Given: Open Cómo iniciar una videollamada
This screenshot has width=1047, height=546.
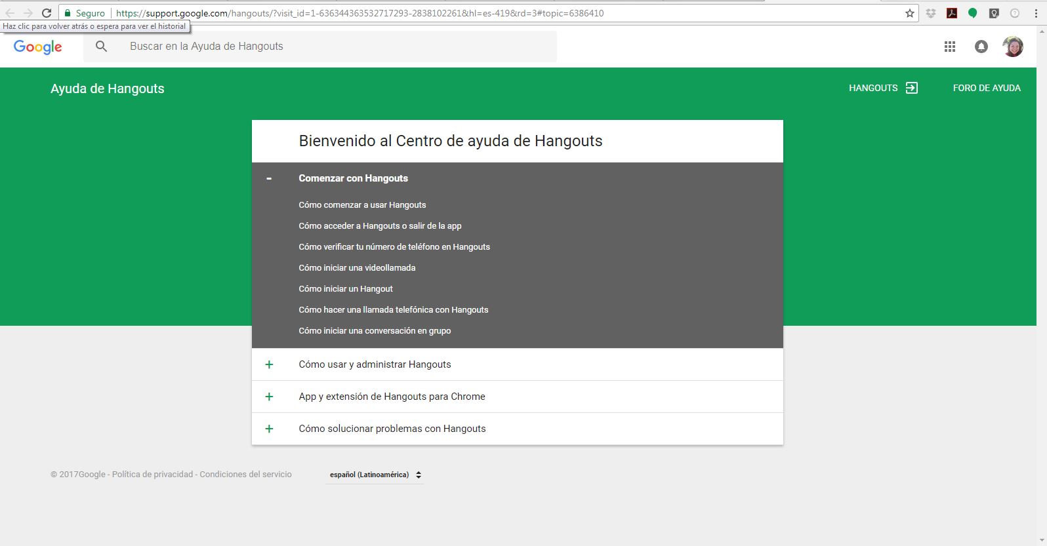Looking at the screenshot, I should click(357, 268).
